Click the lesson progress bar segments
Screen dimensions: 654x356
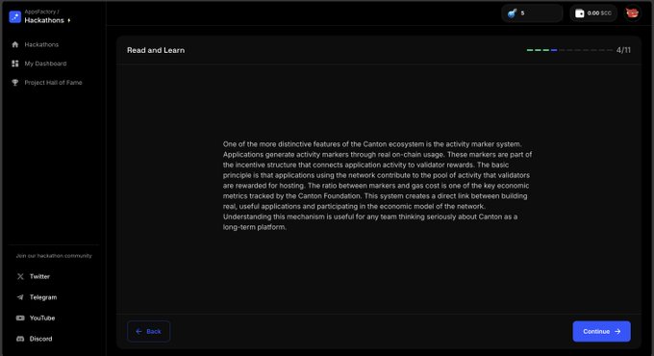569,50
